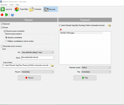Click the large Play button
Viewport: 124px width, 105px height.
point(85,78)
